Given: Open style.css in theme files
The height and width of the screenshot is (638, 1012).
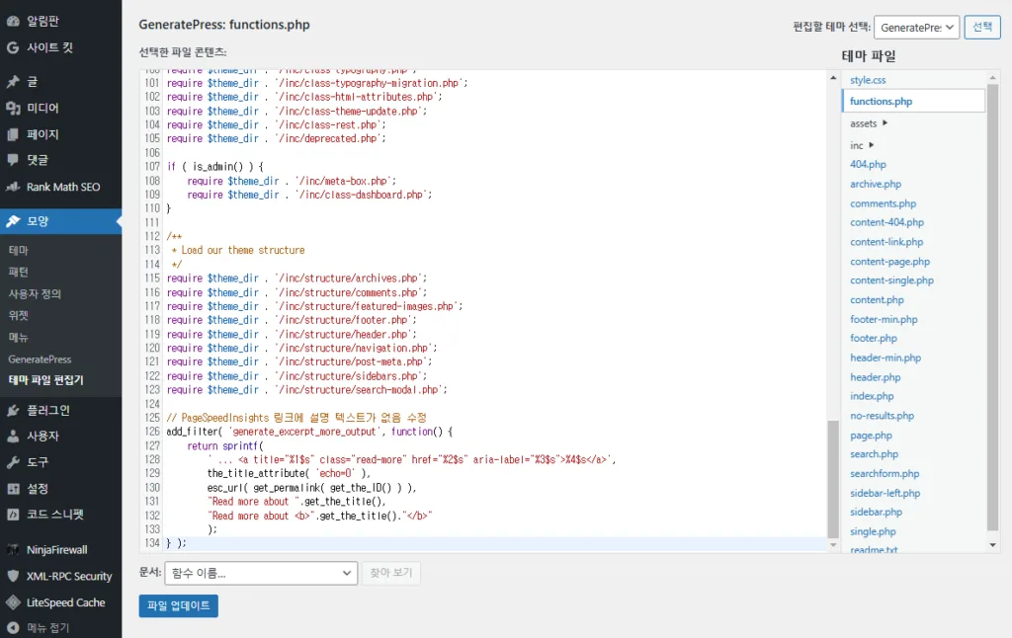Looking at the screenshot, I should pyautogui.click(x=868, y=80).
